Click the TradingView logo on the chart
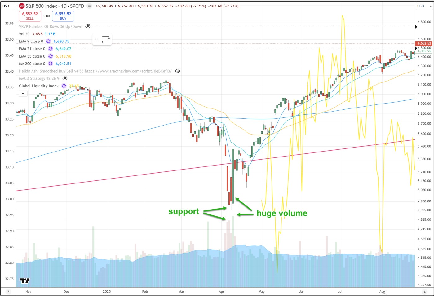Viewport: 434px width, 296px height. point(24,281)
